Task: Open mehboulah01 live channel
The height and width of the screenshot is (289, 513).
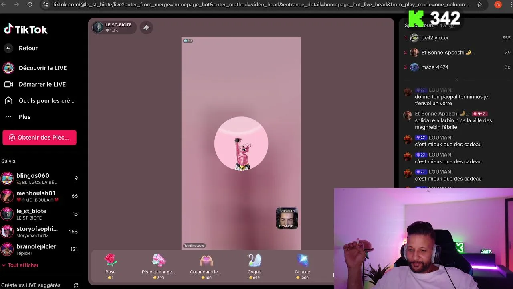Action: pos(40,196)
